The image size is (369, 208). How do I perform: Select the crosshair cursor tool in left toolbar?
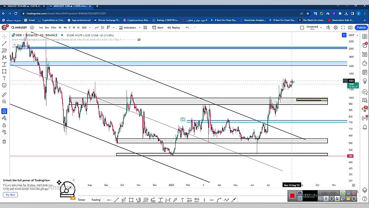4,36
